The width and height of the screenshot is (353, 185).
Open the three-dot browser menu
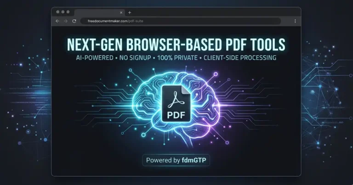point(295,21)
